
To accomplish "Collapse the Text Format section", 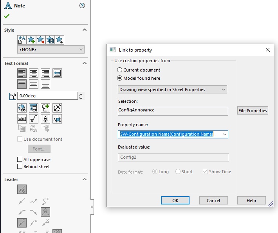I will [85, 63].
